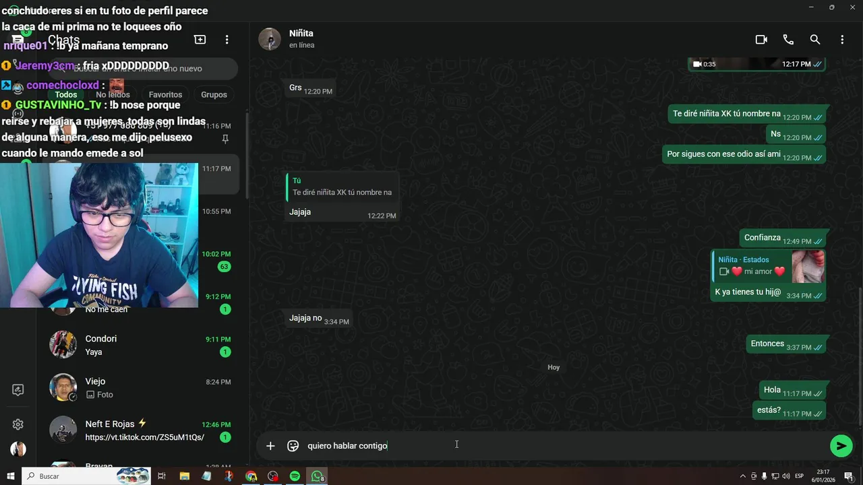Open the volume control in the system tray
863x485 pixels.
click(786, 476)
